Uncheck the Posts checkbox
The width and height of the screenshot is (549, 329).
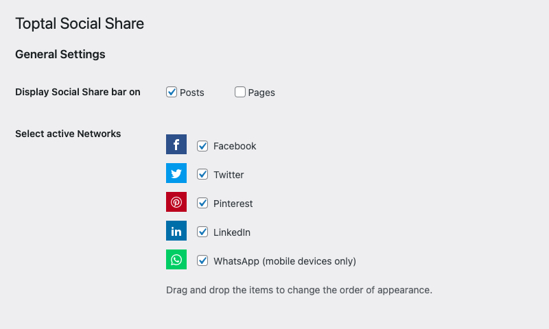pyautogui.click(x=172, y=92)
